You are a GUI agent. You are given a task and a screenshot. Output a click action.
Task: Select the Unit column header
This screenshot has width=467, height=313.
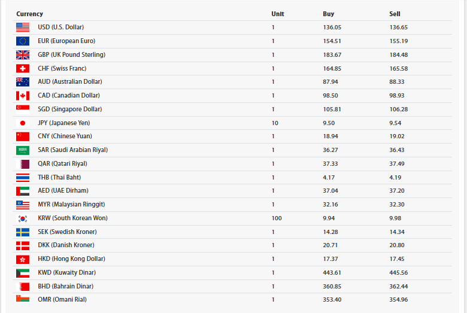(x=278, y=14)
